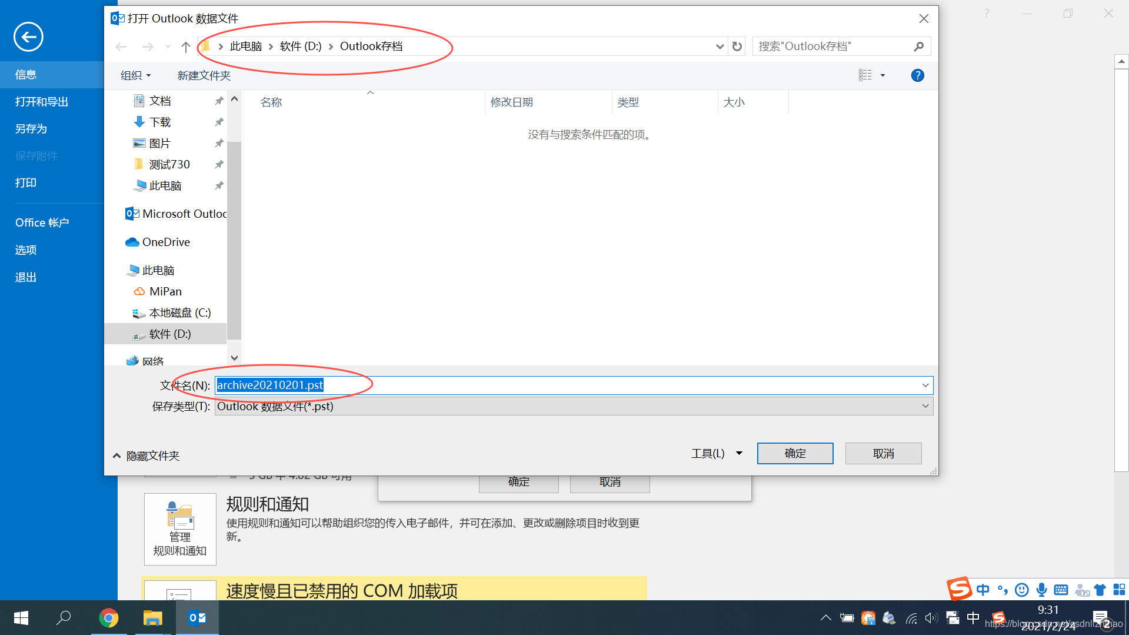Refresh the Outlook存档 folder view
Viewport: 1129px width, 635px height.
[737, 46]
